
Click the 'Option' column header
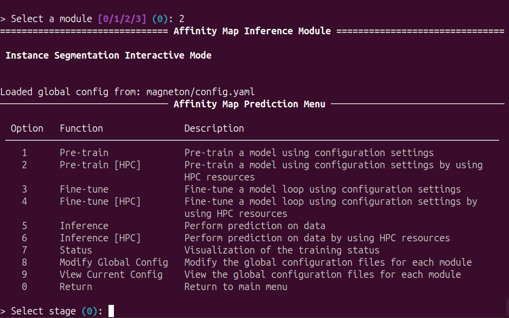(27, 129)
